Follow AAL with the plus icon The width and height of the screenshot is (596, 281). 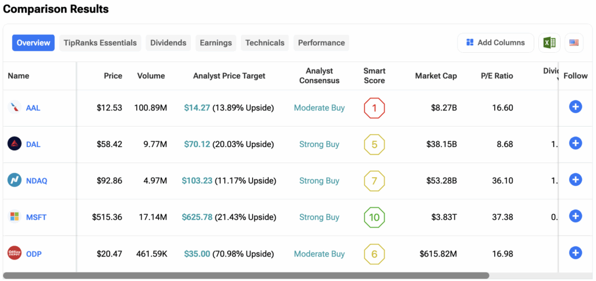coord(575,107)
